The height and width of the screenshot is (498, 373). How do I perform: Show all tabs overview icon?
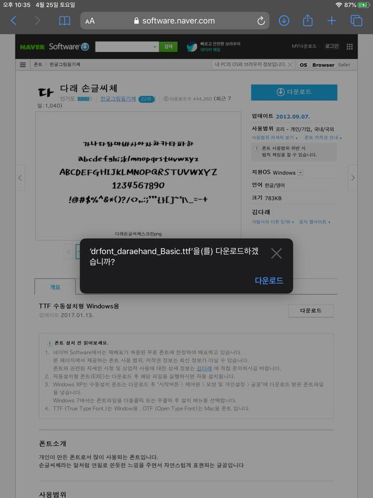tap(356, 21)
